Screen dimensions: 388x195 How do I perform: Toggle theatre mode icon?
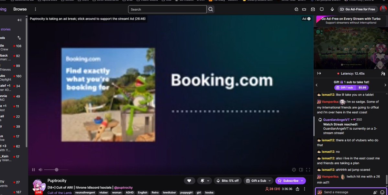[301, 169]
